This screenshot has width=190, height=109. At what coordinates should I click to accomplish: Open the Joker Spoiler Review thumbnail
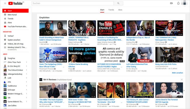pos(82,28)
